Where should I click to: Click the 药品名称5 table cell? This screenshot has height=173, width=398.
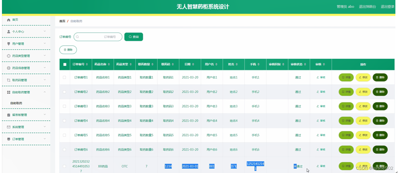(103, 135)
